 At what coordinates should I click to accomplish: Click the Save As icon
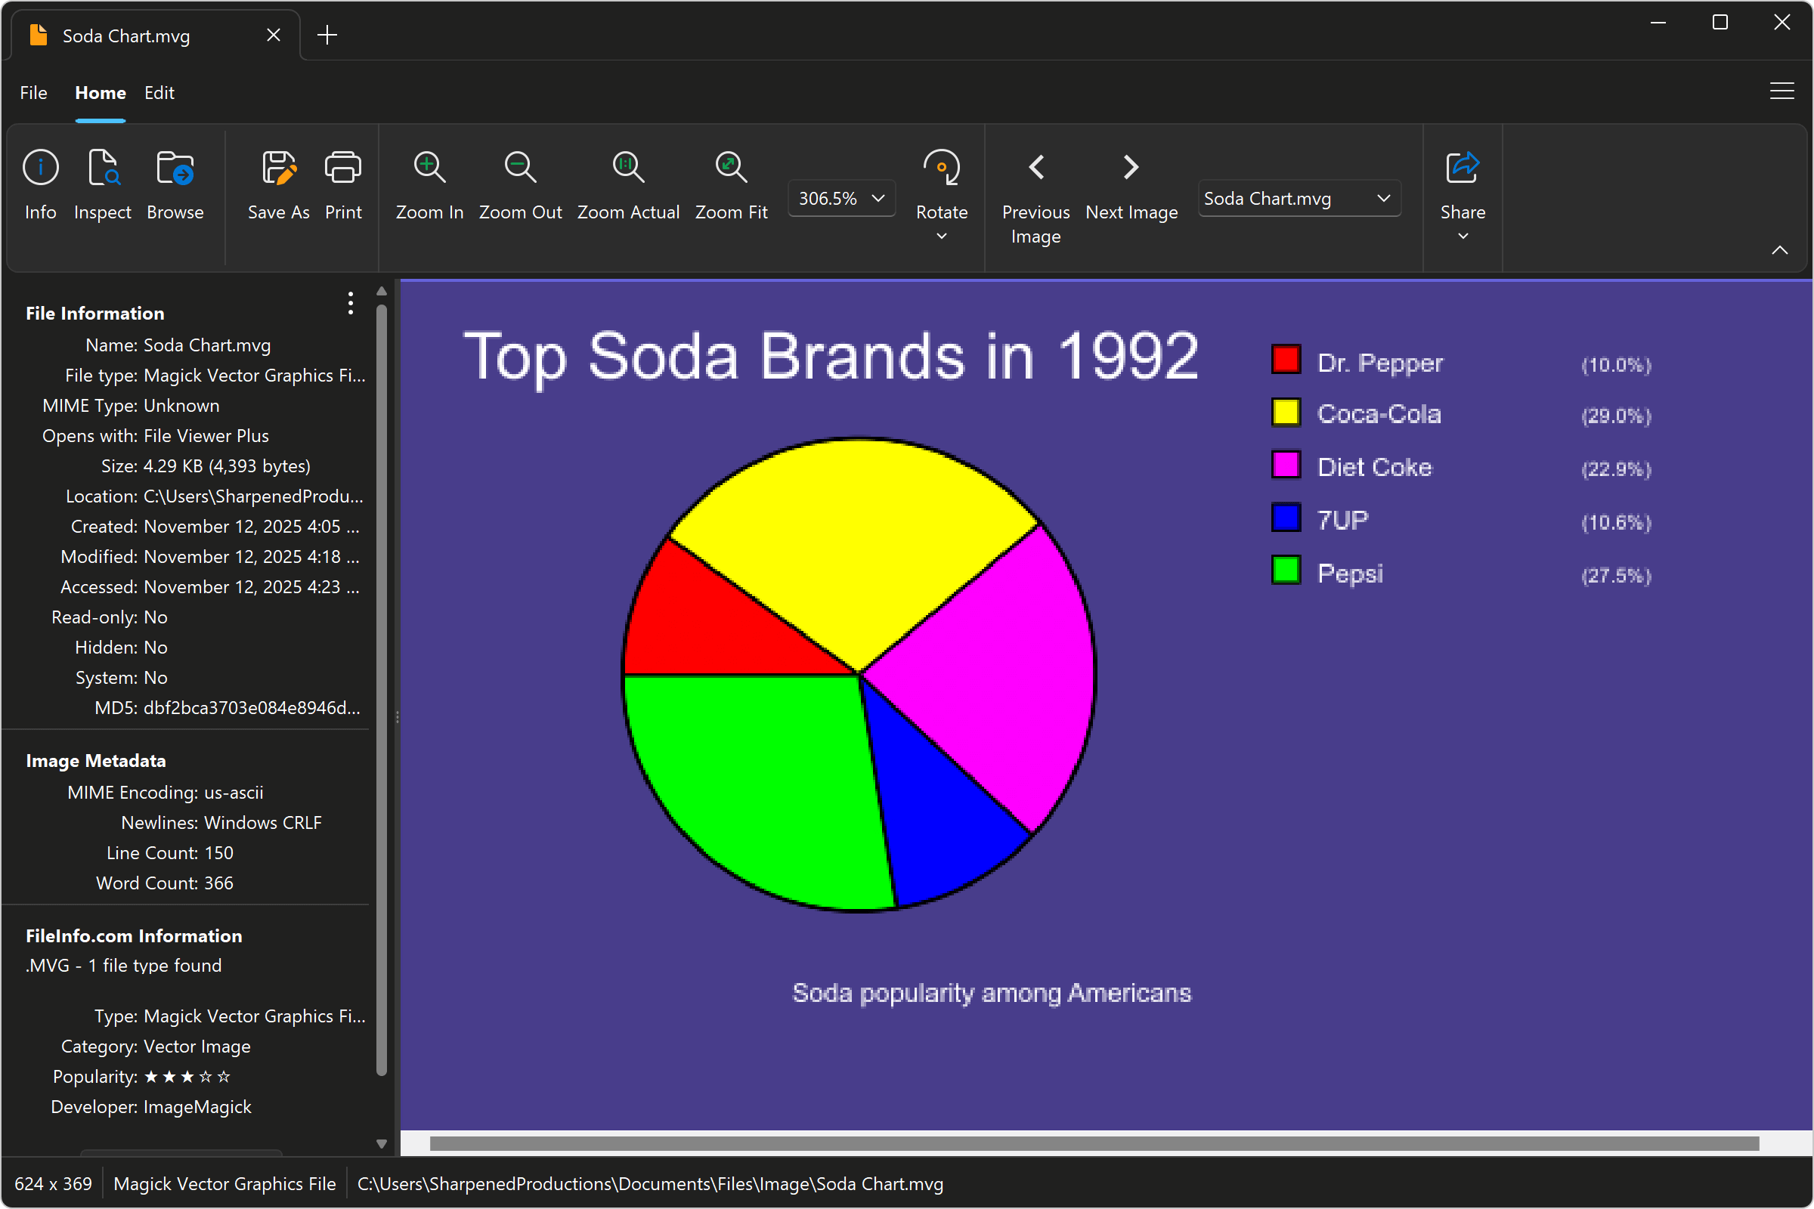278,167
